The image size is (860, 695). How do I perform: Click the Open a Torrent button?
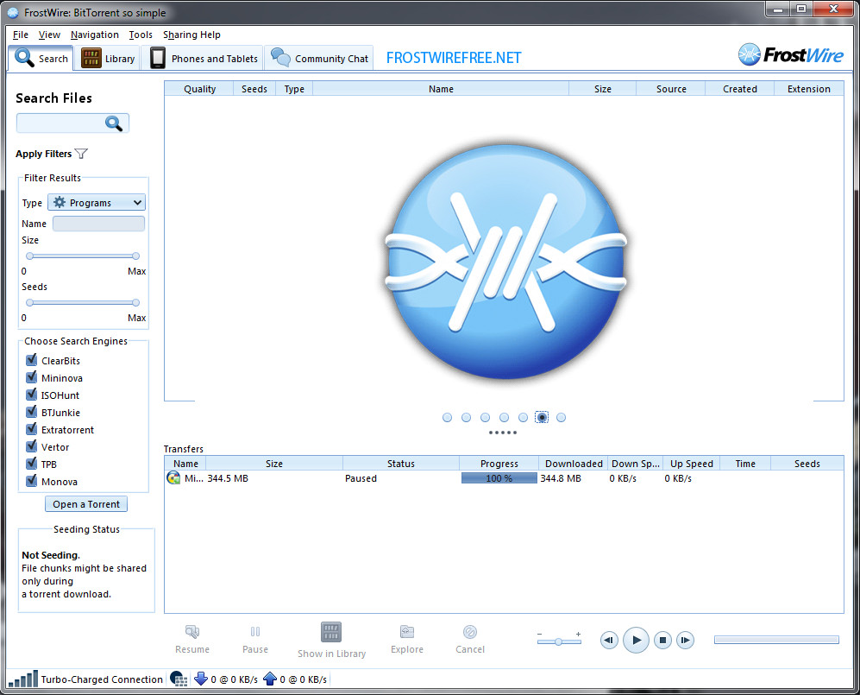coord(86,504)
